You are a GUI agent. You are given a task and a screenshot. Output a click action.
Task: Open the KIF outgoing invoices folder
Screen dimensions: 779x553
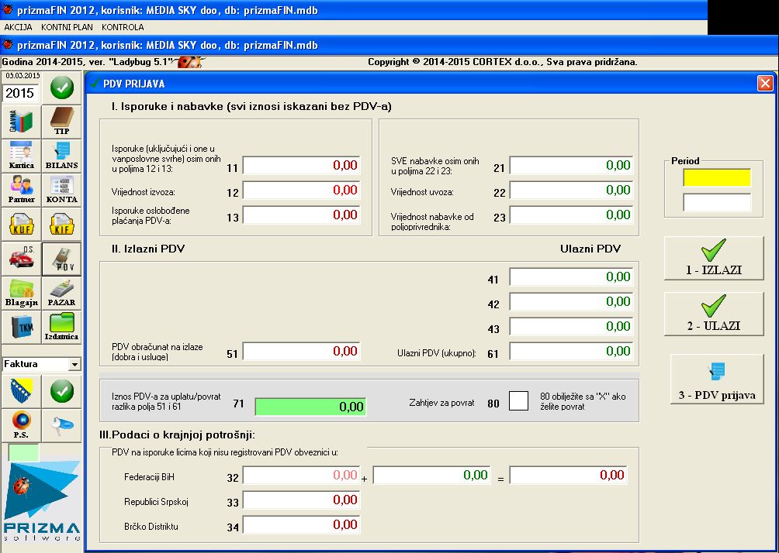point(61,224)
